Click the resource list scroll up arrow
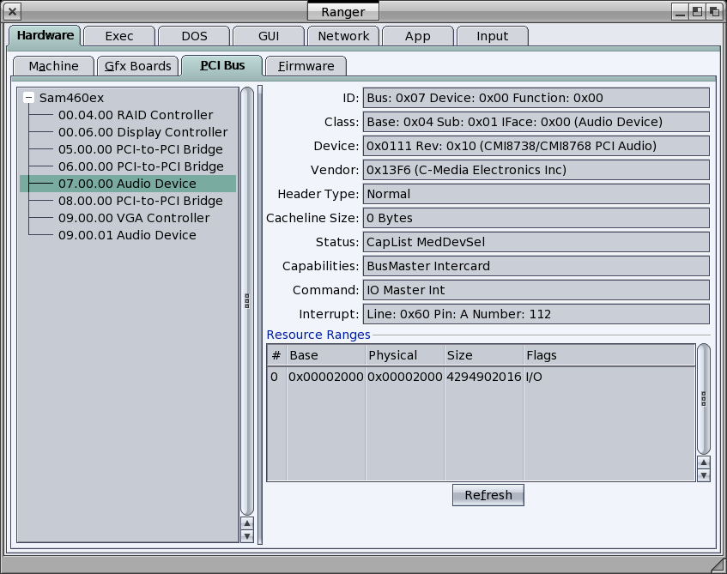The image size is (727, 574). 704,462
